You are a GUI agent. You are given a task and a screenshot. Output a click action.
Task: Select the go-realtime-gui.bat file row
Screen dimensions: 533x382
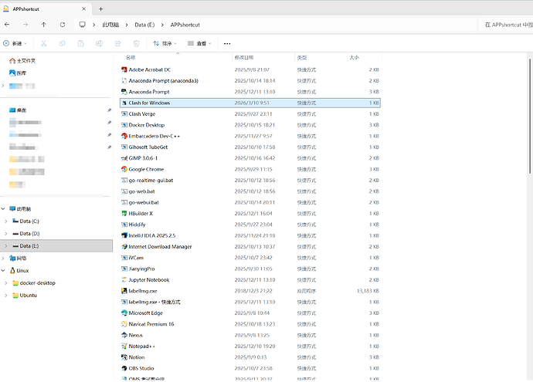(250, 181)
